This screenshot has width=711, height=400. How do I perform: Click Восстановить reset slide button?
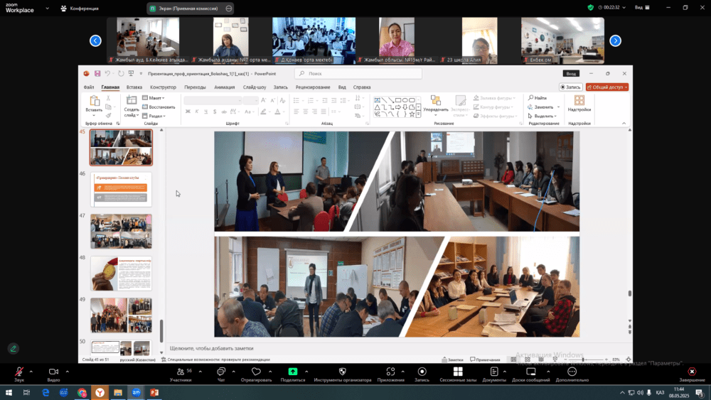click(159, 107)
